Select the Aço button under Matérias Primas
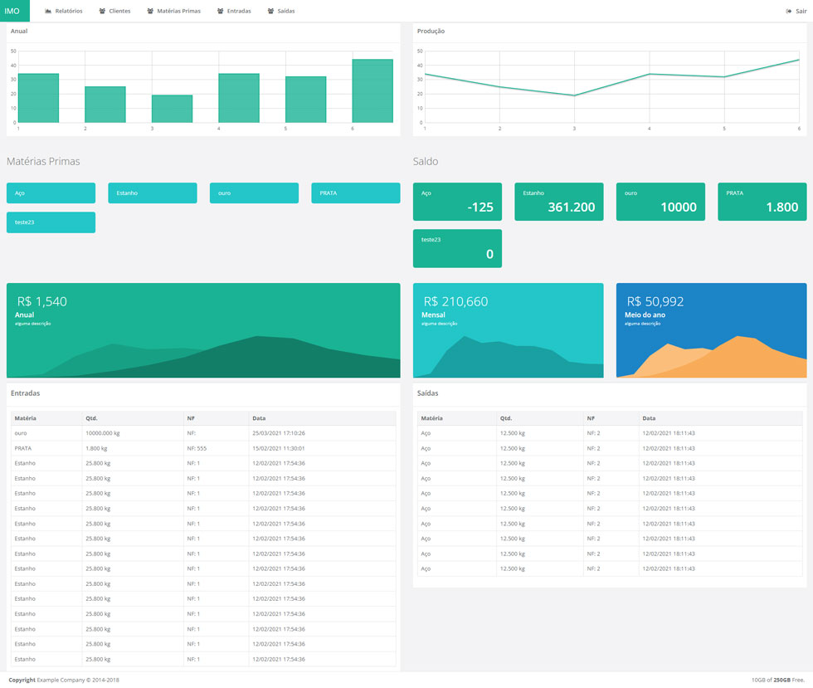The image size is (813, 688). point(51,193)
